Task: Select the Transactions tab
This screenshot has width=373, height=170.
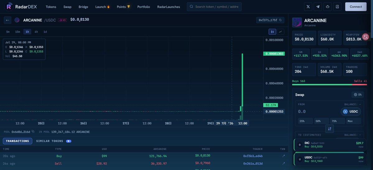Action: 17,141
